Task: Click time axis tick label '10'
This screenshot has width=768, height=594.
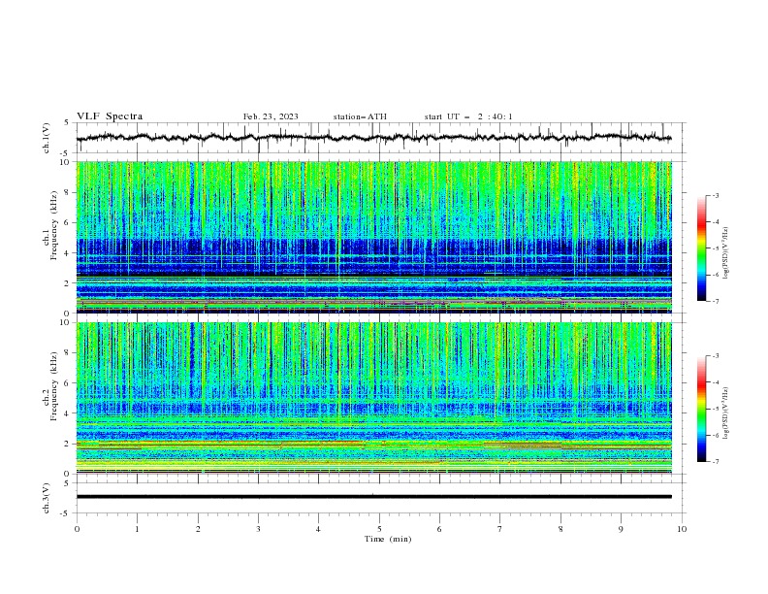Action: tap(682, 529)
